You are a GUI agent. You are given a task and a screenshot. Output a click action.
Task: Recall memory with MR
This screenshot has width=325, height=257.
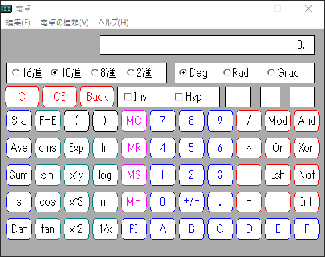coord(134,148)
